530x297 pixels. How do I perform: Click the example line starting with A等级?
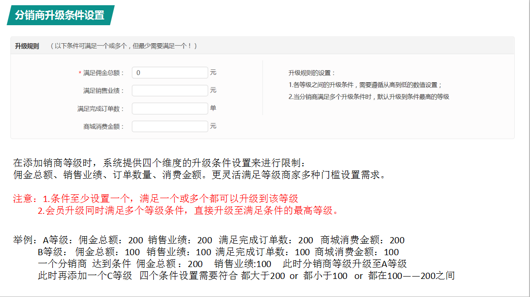coord(210,240)
